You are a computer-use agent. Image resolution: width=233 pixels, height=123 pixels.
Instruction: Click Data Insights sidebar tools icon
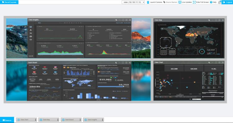pyautogui.click(x=31, y=33)
